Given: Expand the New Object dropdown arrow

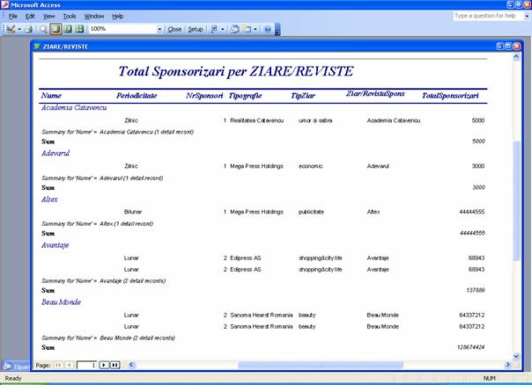Looking at the screenshot, I should 257,29.
